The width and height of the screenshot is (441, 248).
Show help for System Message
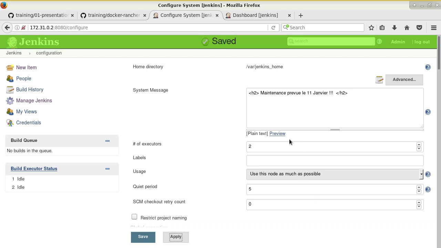coord(428,112)
